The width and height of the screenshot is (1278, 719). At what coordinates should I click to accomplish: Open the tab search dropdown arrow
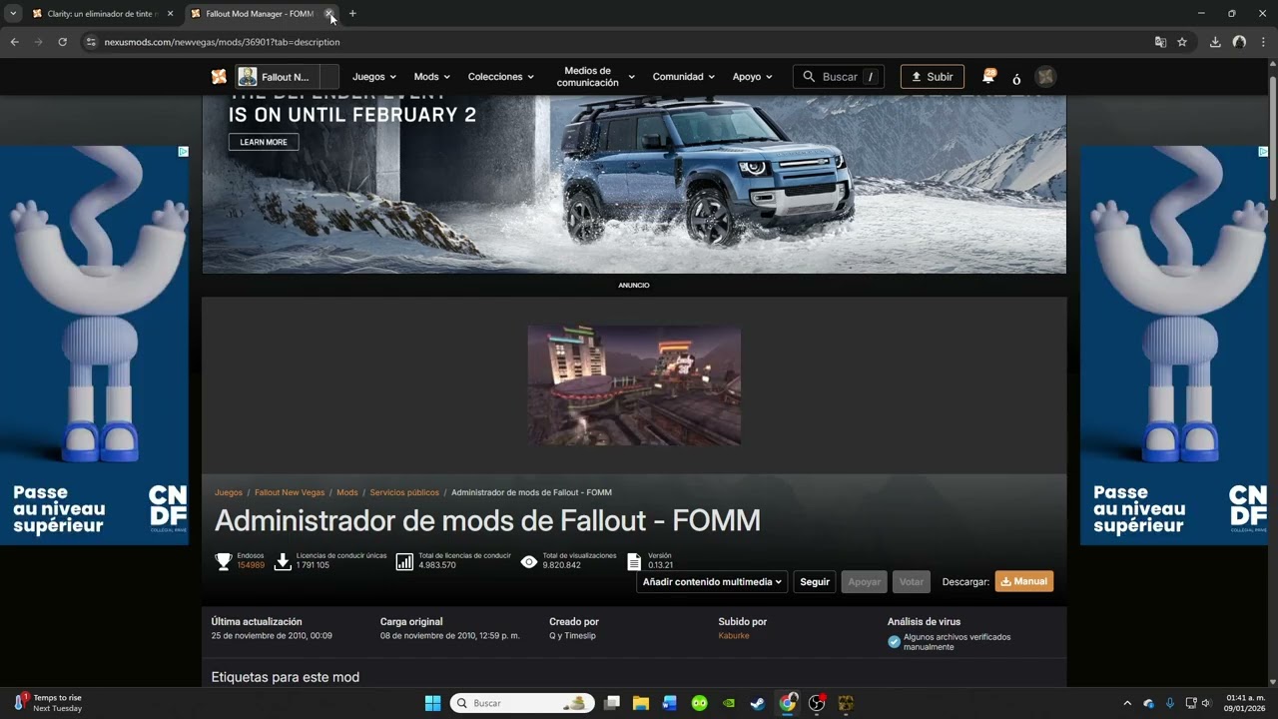pyautogui.click(x=13, y=14)
